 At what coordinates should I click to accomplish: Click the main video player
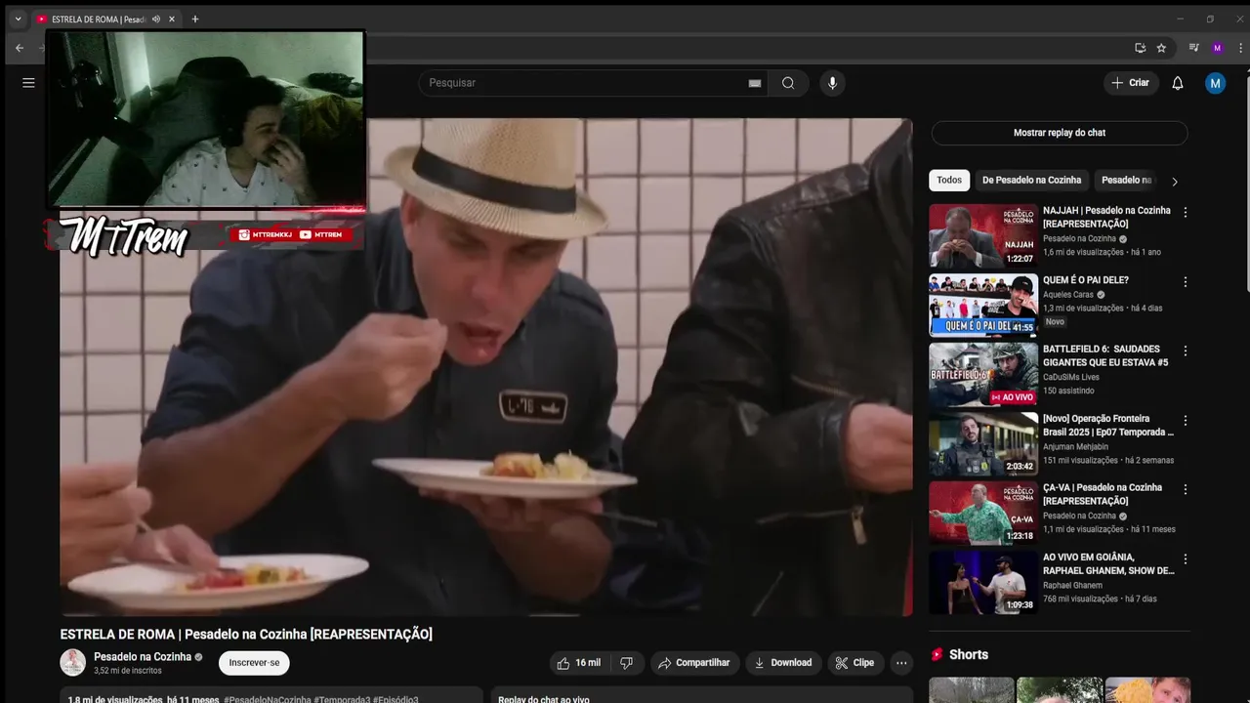click(x=486, y=367)
